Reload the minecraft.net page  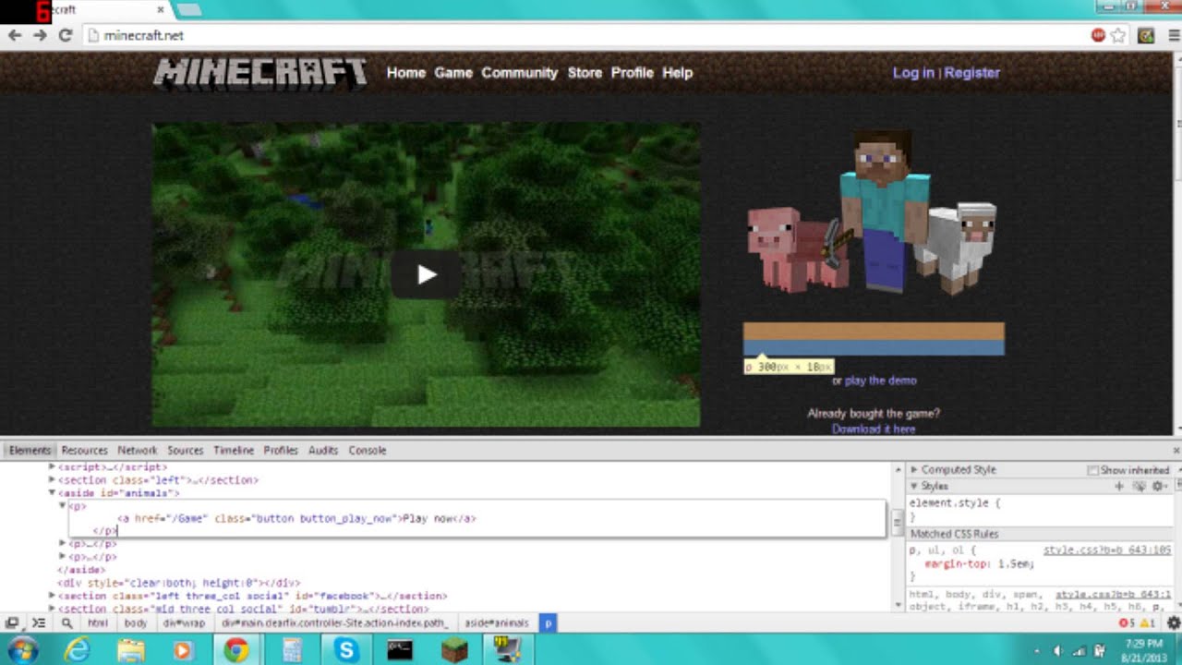click(x=65, y=35)
